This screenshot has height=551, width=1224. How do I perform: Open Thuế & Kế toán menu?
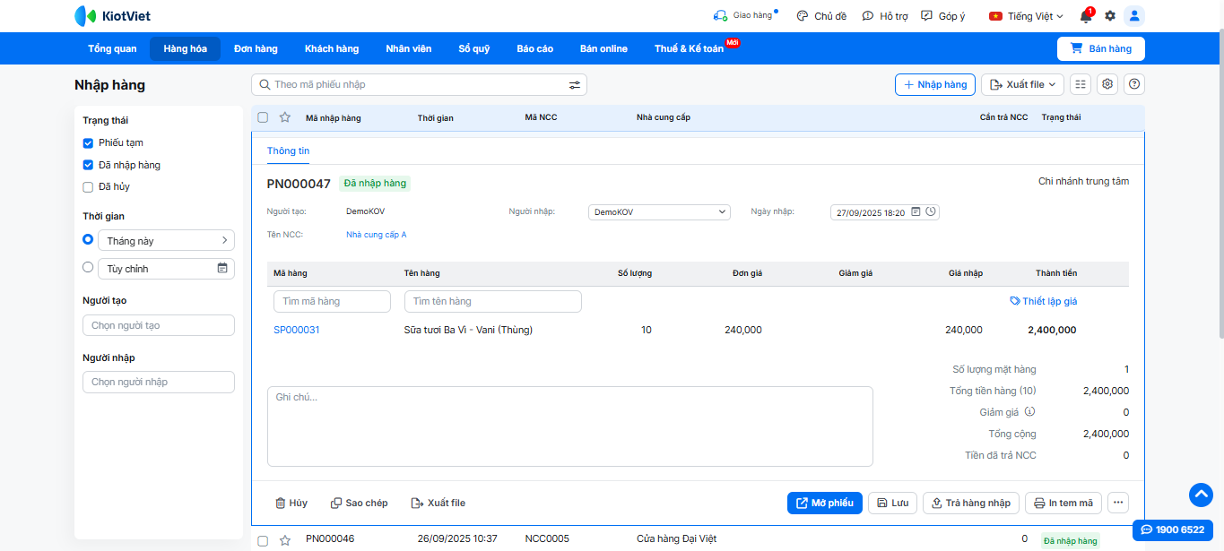click(690, 48)
